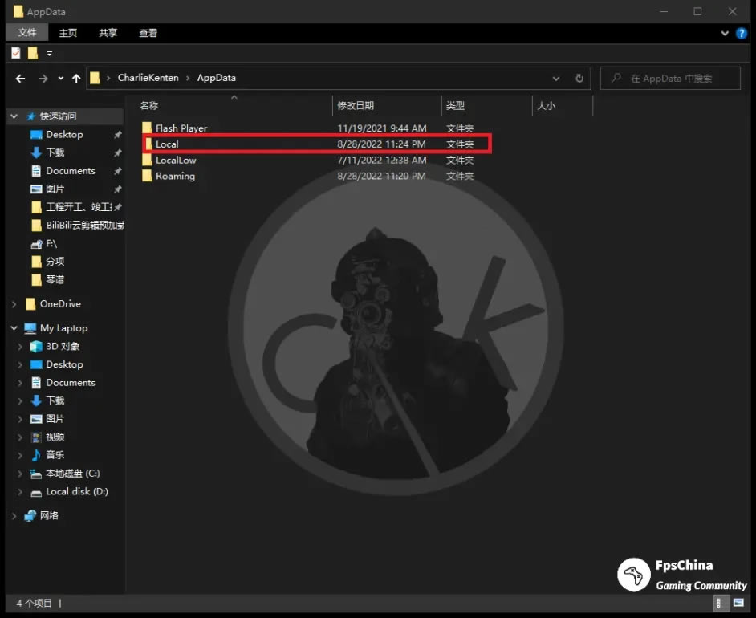Screen dimensions: 756x618
Task: Collapse the 快速访问 section
Action: tap(13, 116)
